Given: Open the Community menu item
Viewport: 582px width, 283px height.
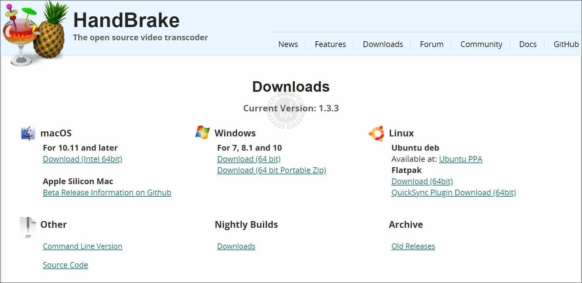Looking at the screenshot, I should 481,44.
